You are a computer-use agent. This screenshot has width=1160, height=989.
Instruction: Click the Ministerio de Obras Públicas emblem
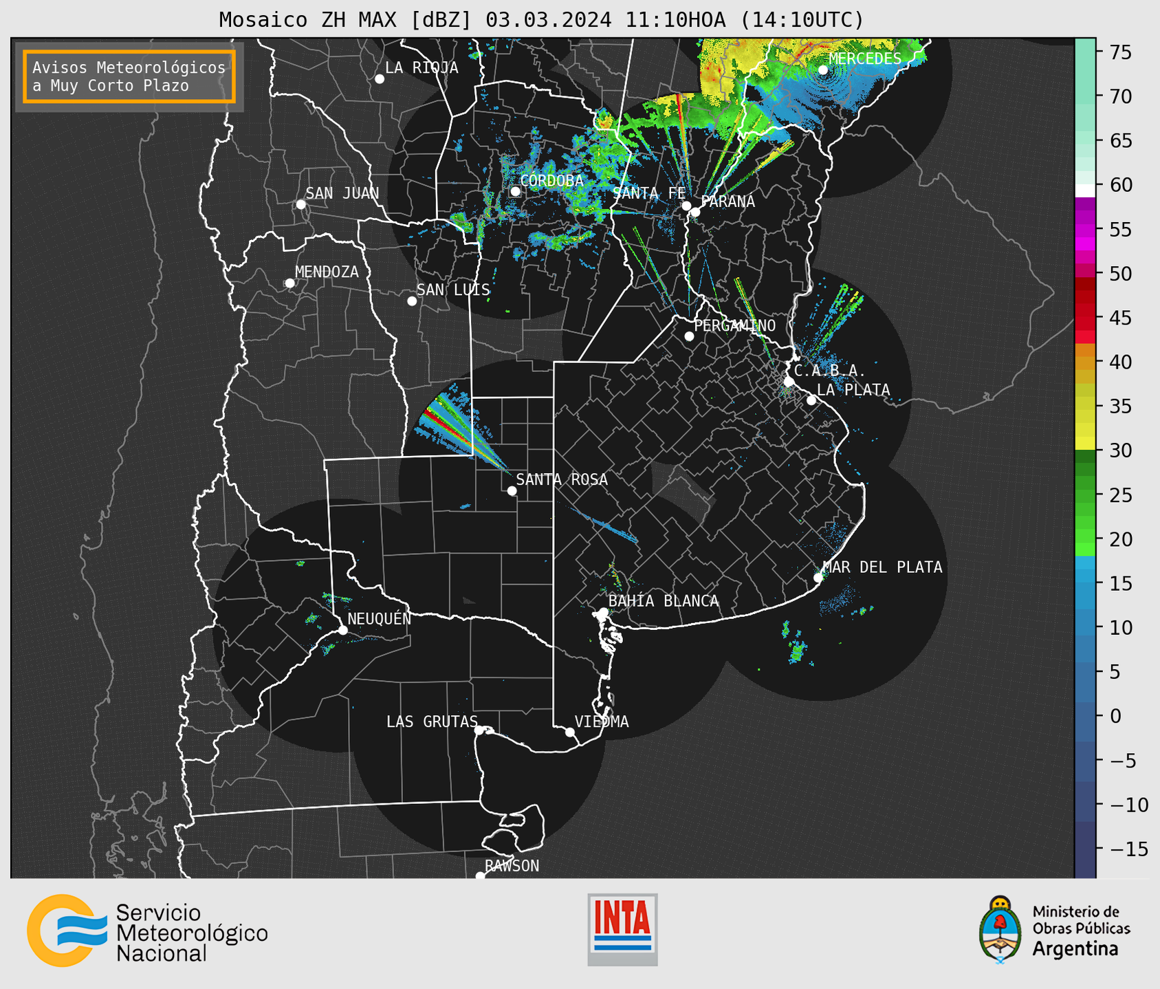(x=1000, y=929)
